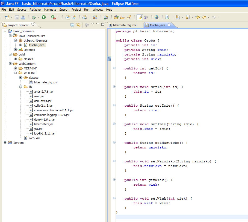Screen dimensions: 248x222
Task: Fold the setWiek(int wiek) method
Action: point(114,198)
